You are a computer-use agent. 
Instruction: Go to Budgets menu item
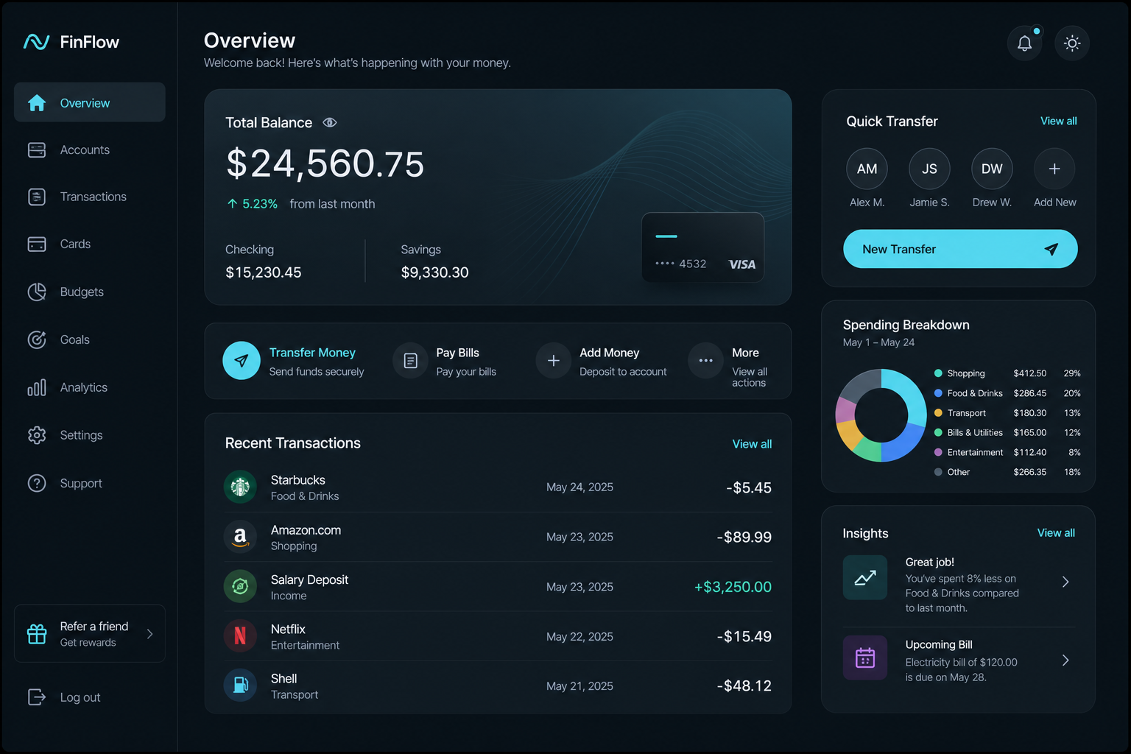90,292
